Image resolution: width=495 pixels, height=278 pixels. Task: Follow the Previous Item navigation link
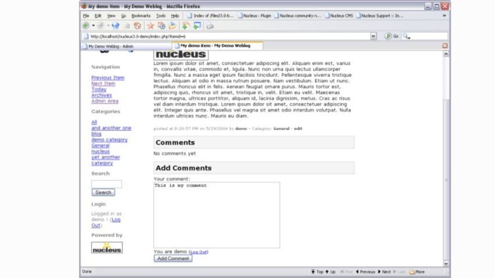pyautogui.click(x=108, y=78)
